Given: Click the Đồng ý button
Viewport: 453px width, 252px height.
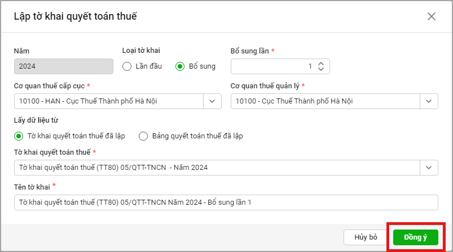Looking at the screenshot, I should [x=416, y=237].
